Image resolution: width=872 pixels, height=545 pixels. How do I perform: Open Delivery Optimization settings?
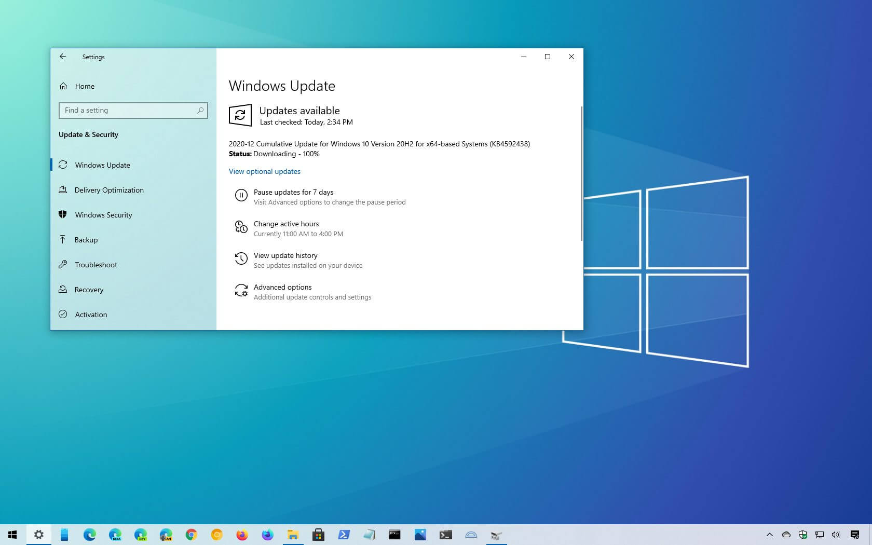pyautogui.click(x=109, y=190)
